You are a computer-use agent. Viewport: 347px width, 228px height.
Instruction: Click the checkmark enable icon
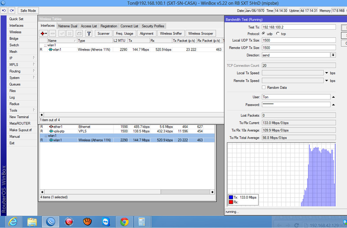[x=62, y=34]
